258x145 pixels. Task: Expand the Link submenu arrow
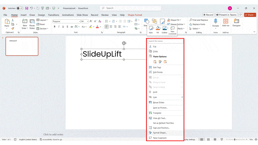coord(182,97)
